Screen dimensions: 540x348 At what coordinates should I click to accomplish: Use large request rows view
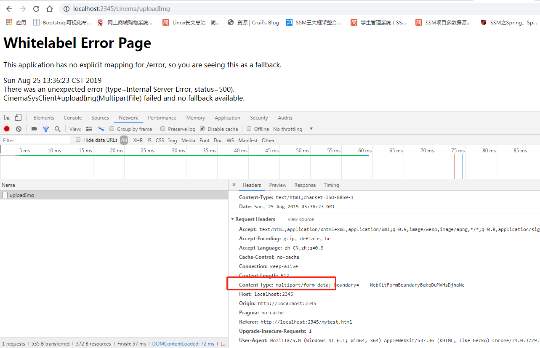tap(89, 129)
